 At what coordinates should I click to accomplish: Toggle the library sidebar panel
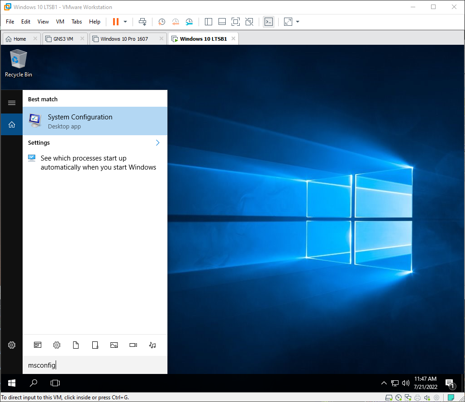pos(209,22)
